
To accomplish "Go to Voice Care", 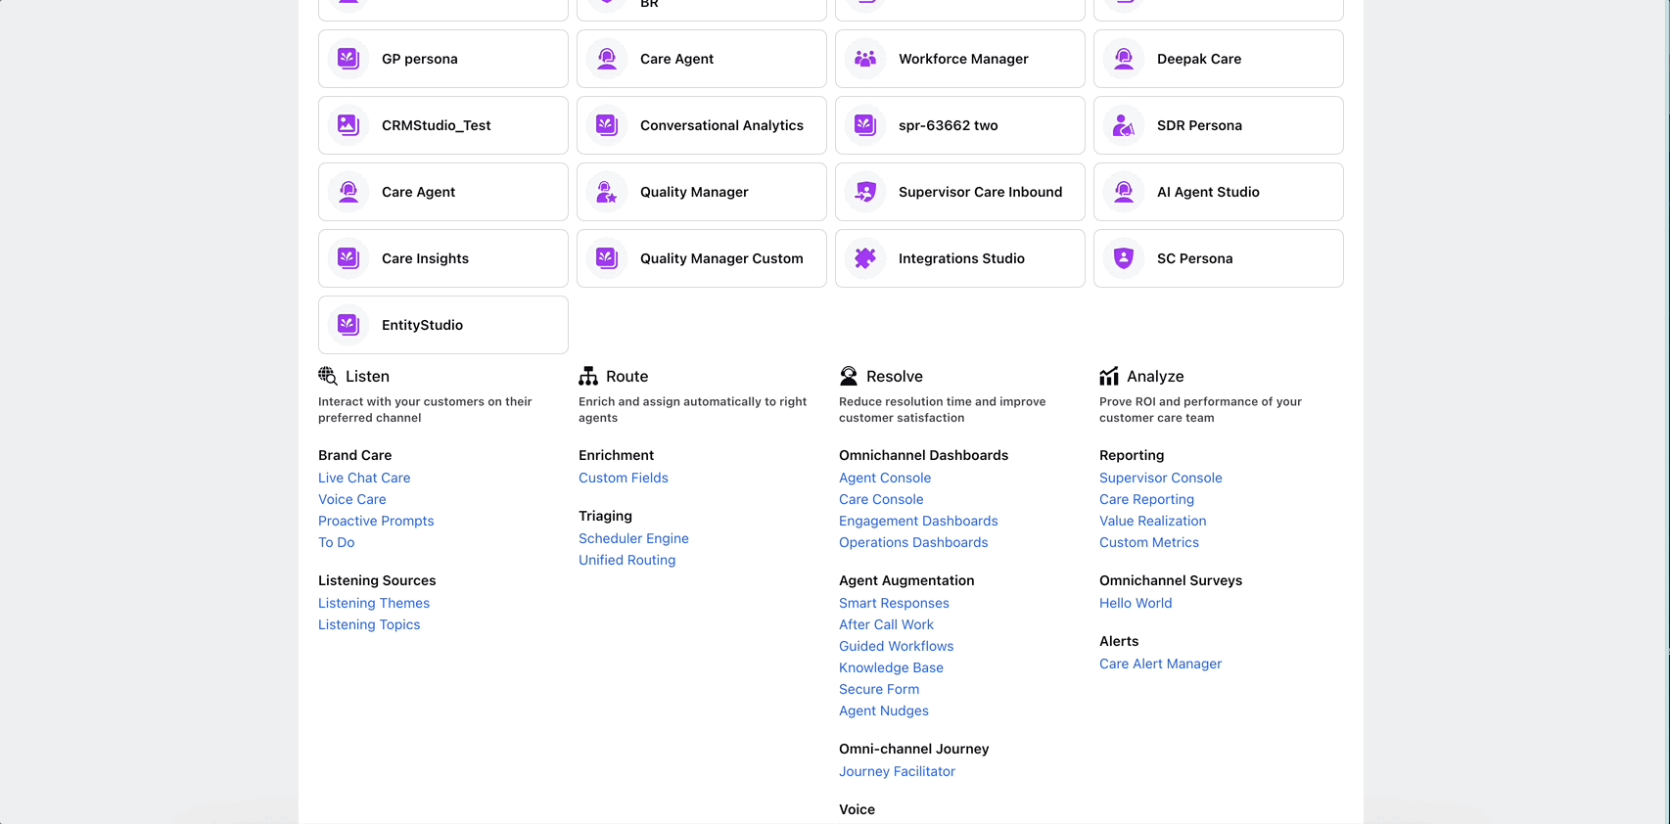I will point(352,499).
